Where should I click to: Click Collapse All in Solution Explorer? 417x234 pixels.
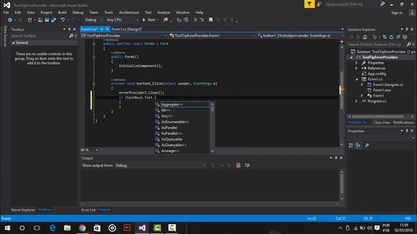point(398,37)
